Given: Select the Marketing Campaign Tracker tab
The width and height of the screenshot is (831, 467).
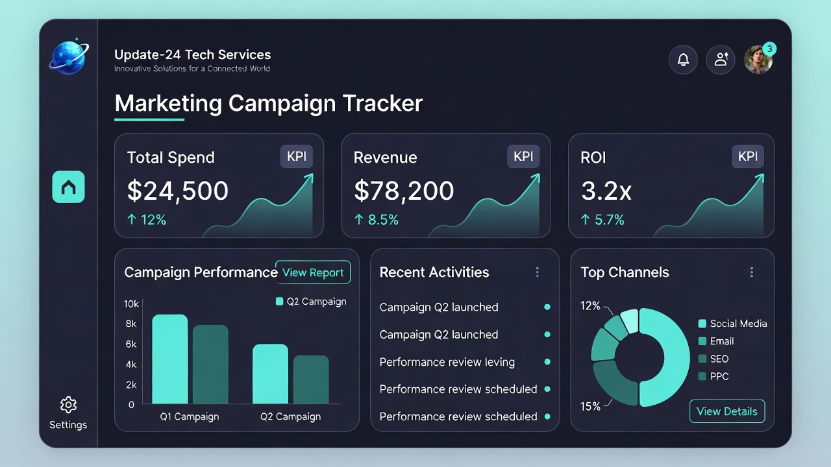Looking at the screenshot, I should click(268, 103).
